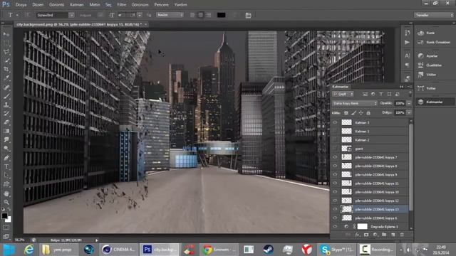Viewport: 456px width, 256px height.
Task: Select the Eraser tool
Action: pyautogui.click(x=6, y=122)
